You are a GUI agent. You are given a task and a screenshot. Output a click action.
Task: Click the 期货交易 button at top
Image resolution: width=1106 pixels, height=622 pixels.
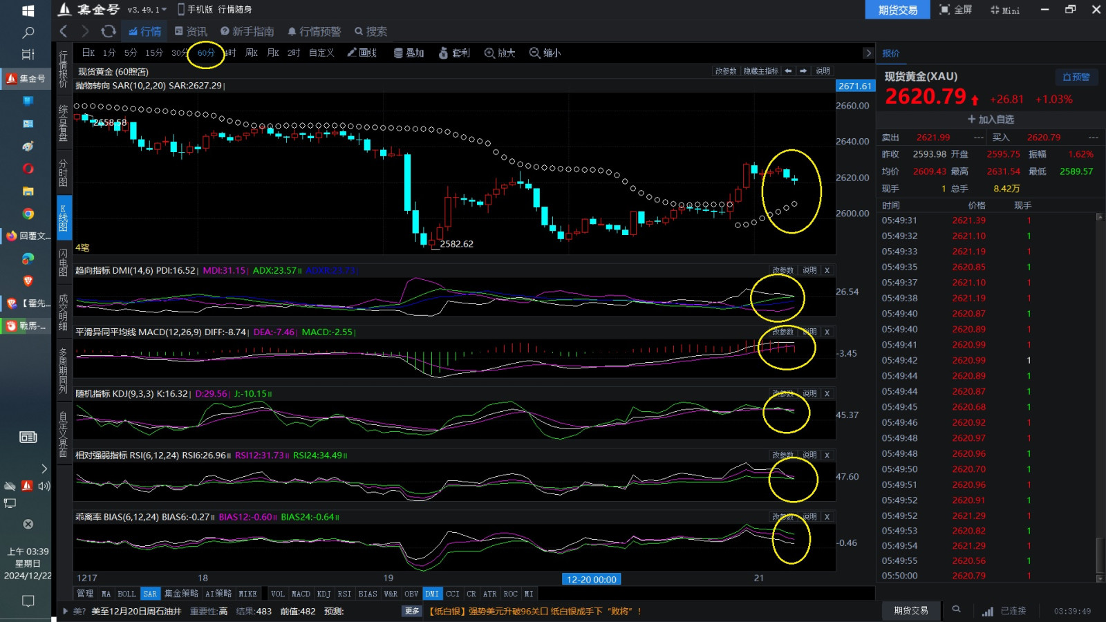point(897,10)
